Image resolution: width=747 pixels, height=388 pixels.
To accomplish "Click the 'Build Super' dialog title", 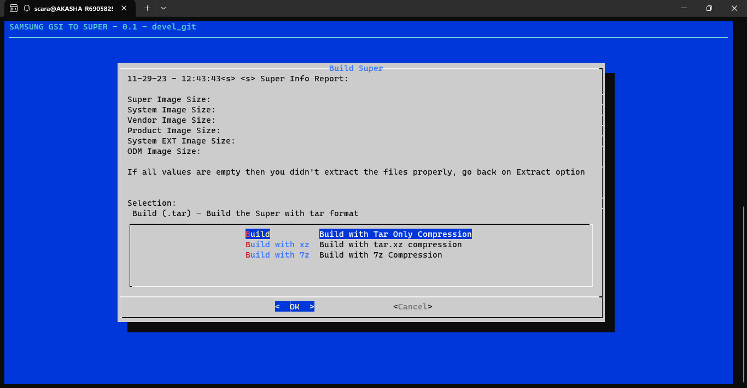I will tap(356, 68).
